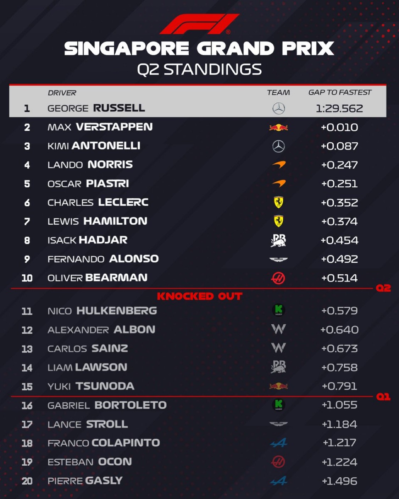Click McLaren logo in Lando Norris row
Screen dimensions: 399x499
[x=279, y=165]
